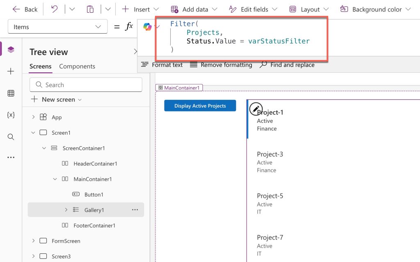Open the Insert menu

click(x=140, y=9)
